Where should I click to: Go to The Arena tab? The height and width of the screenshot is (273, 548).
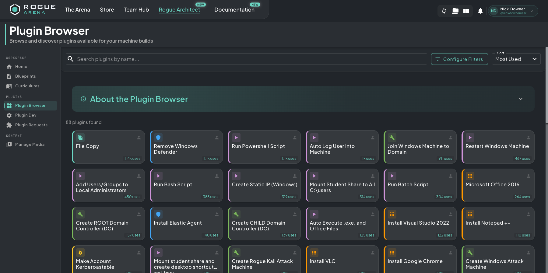78,10
